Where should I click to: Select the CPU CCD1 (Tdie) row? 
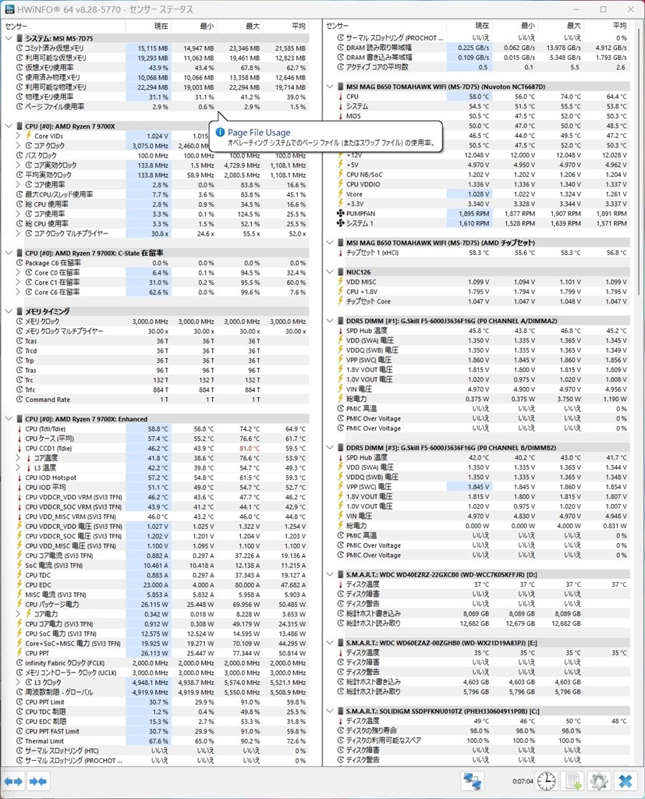point(161,449)
